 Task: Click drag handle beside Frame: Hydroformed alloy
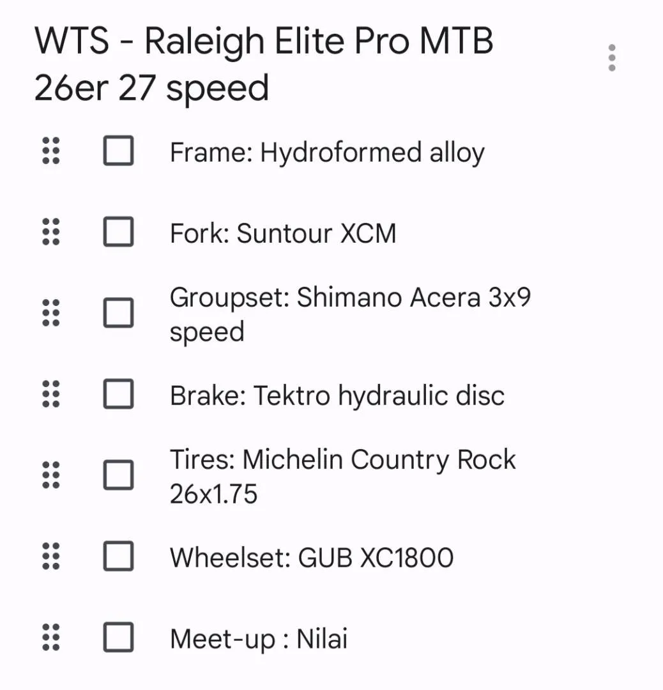(51, 151)
